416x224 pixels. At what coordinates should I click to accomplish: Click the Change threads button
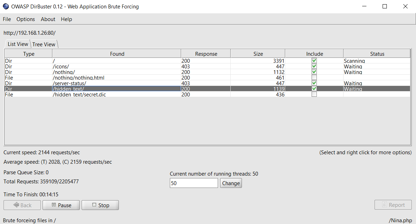[x=231, y=183]
